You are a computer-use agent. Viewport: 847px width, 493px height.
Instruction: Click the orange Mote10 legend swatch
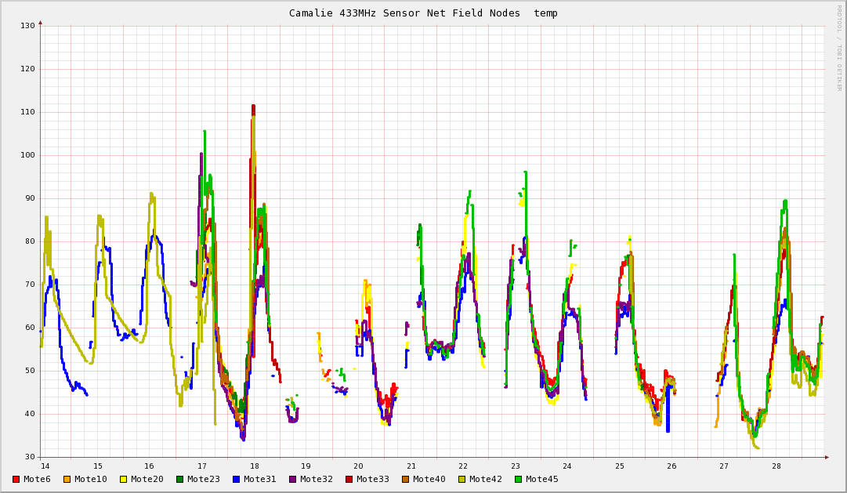(x=67, y=479)
